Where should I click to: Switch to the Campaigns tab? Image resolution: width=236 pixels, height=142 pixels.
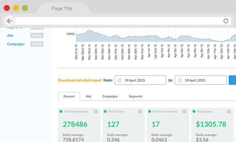point(110,96)
